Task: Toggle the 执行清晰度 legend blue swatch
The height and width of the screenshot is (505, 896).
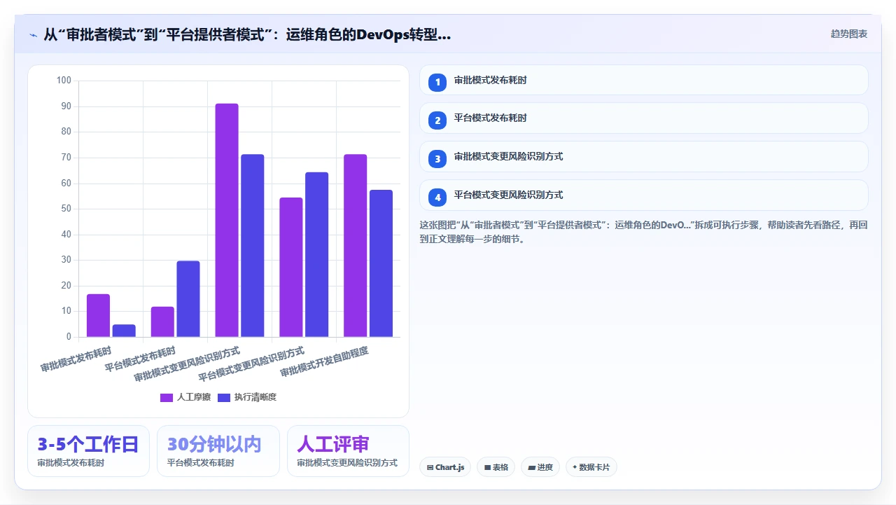Action: click(x=224, y=397)
